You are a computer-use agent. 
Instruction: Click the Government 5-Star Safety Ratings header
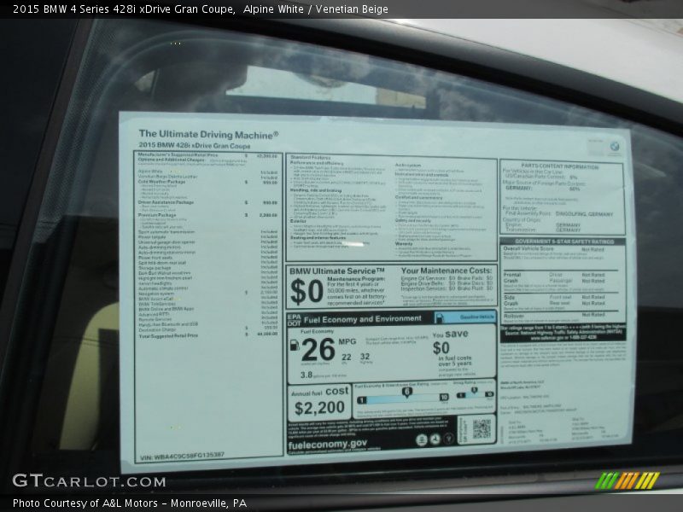pos(563,241)
